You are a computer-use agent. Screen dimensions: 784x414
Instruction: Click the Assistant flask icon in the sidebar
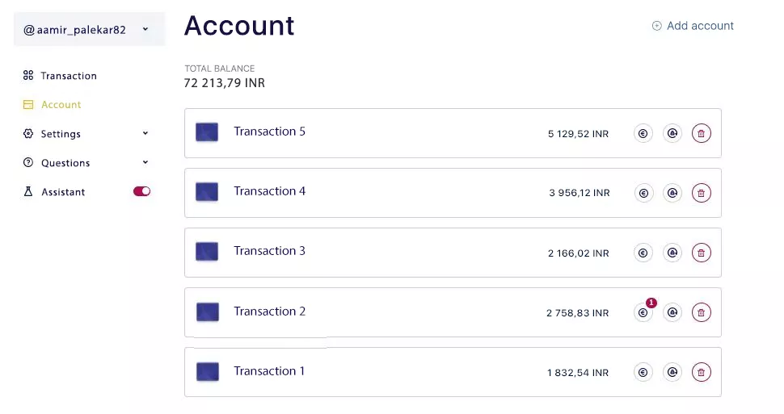(x=28, y=192)
